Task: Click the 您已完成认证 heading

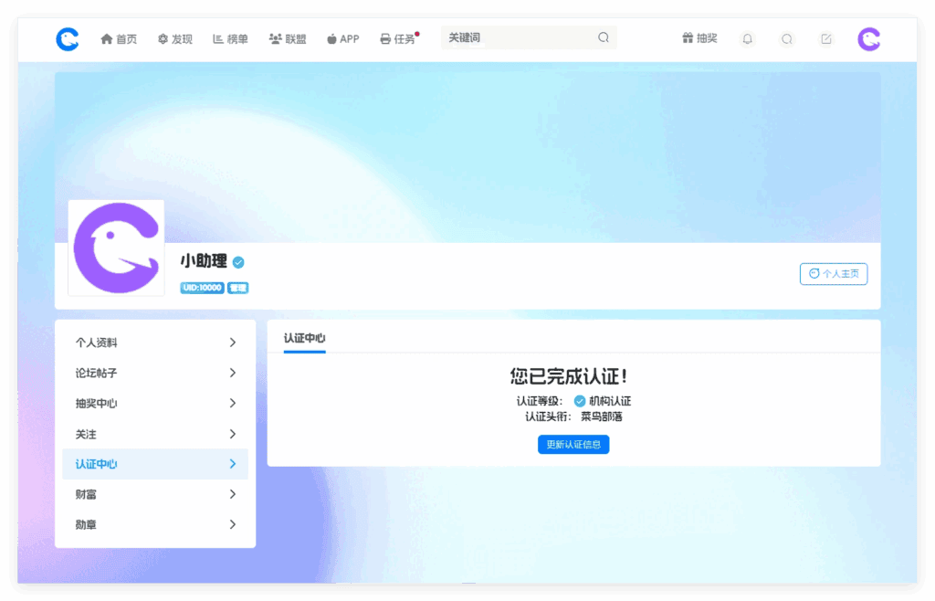Action: [568, 376]
